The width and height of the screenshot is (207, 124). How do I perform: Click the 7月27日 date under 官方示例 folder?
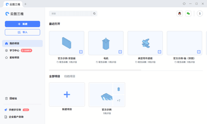(107, 113)
